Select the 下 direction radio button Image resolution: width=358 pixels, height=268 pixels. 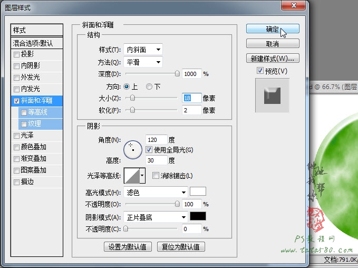(x=149, y=87)
